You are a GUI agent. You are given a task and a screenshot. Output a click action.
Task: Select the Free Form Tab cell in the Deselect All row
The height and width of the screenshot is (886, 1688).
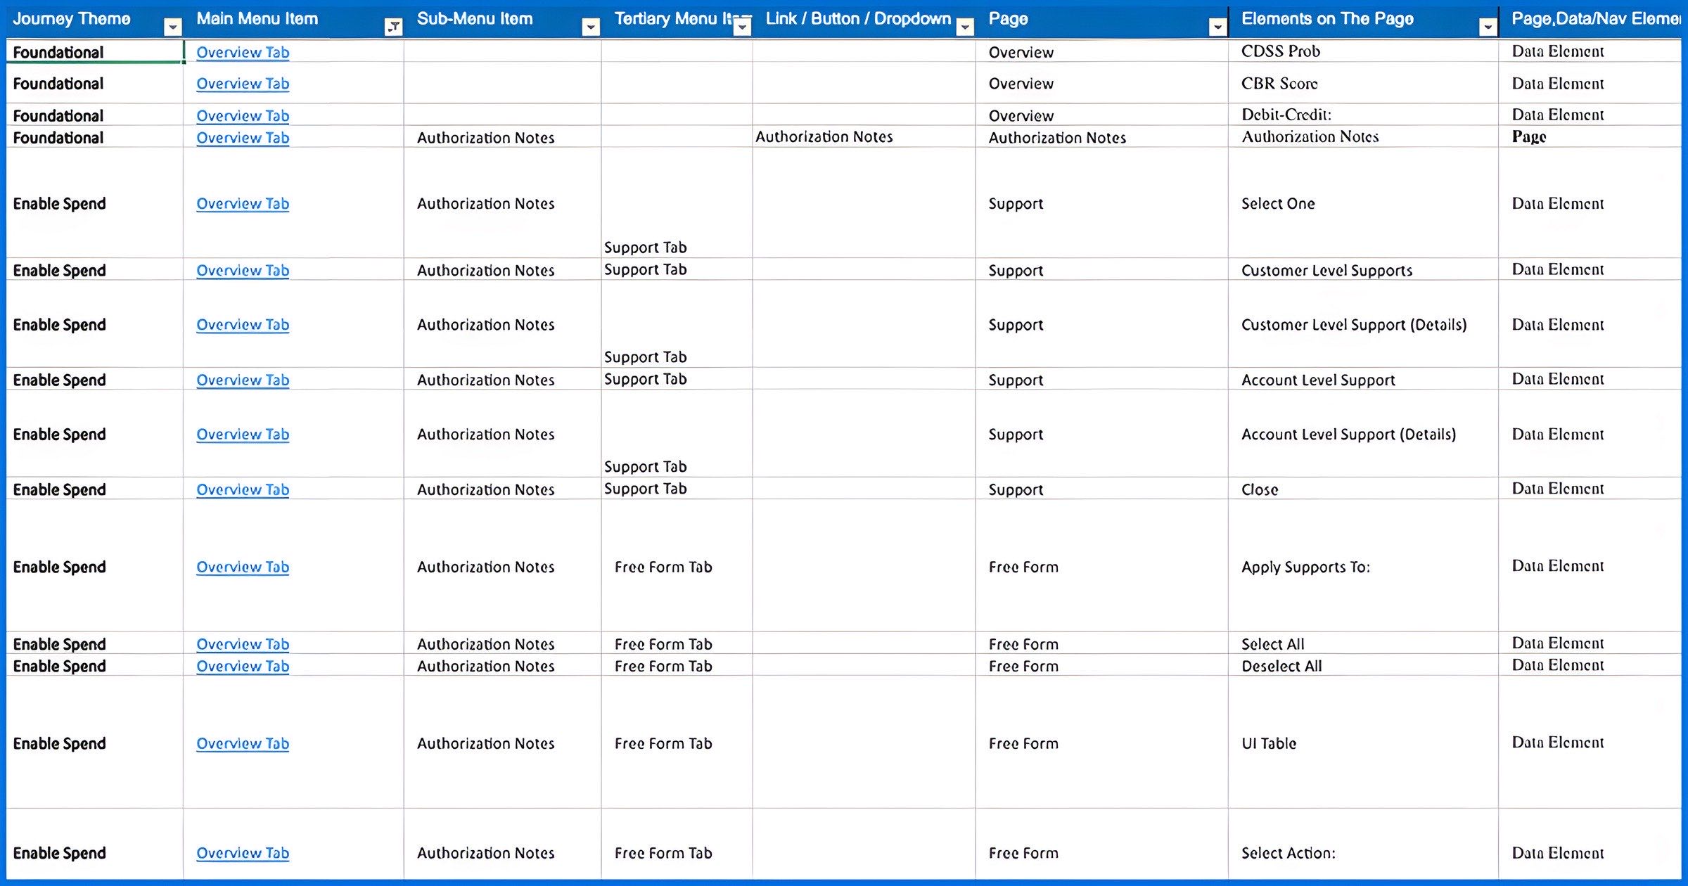[677, 666]
